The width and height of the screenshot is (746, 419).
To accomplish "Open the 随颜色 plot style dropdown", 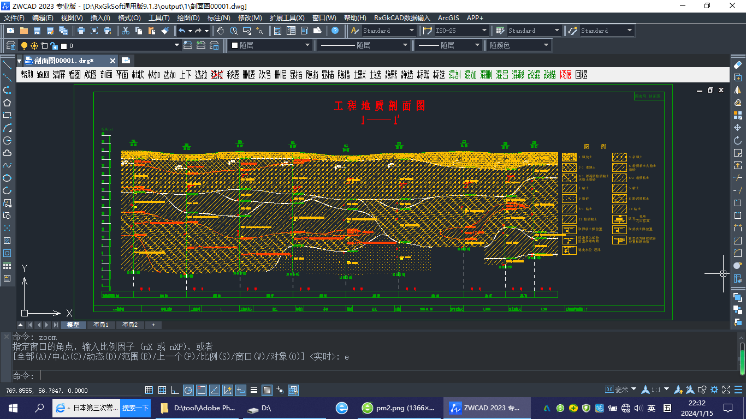I will pos(518,45).
